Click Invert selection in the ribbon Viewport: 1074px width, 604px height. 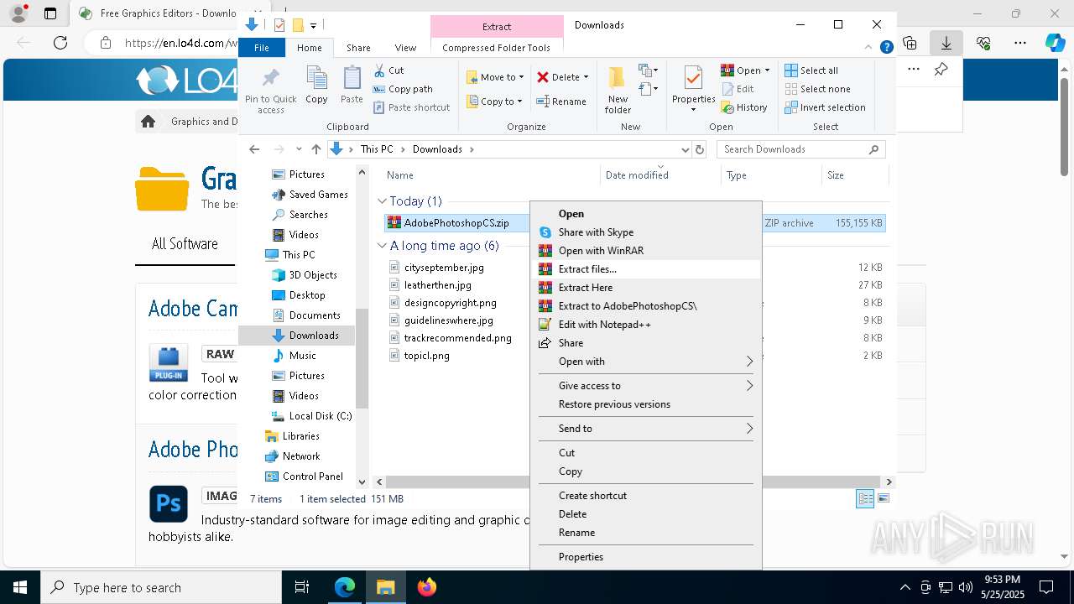[825, 107]
